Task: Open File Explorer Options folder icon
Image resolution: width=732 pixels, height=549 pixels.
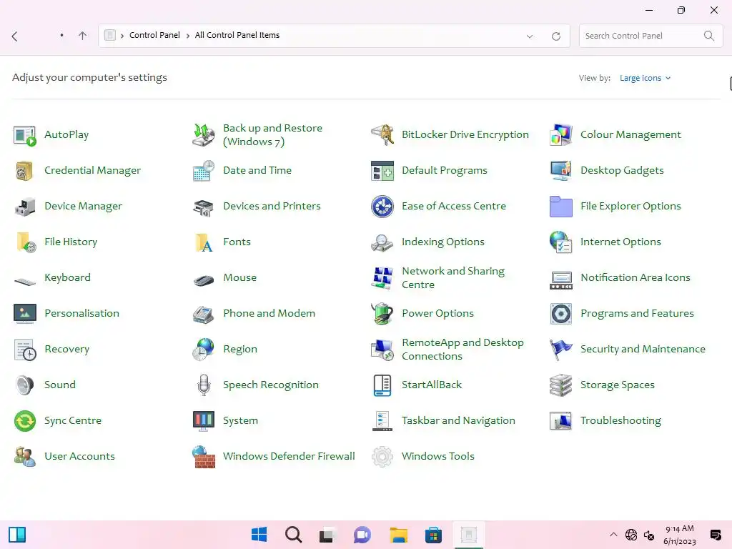Action: tap(560, 207)
